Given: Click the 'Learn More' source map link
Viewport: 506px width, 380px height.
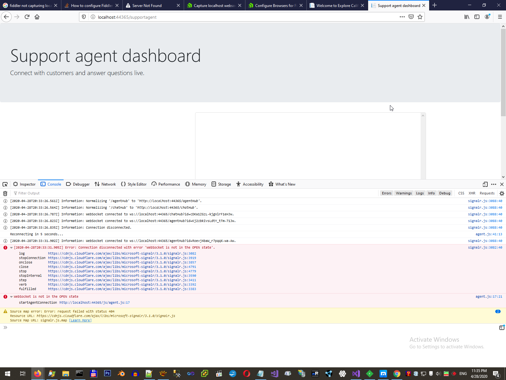Looking at the screenshot, I should 80,320.
